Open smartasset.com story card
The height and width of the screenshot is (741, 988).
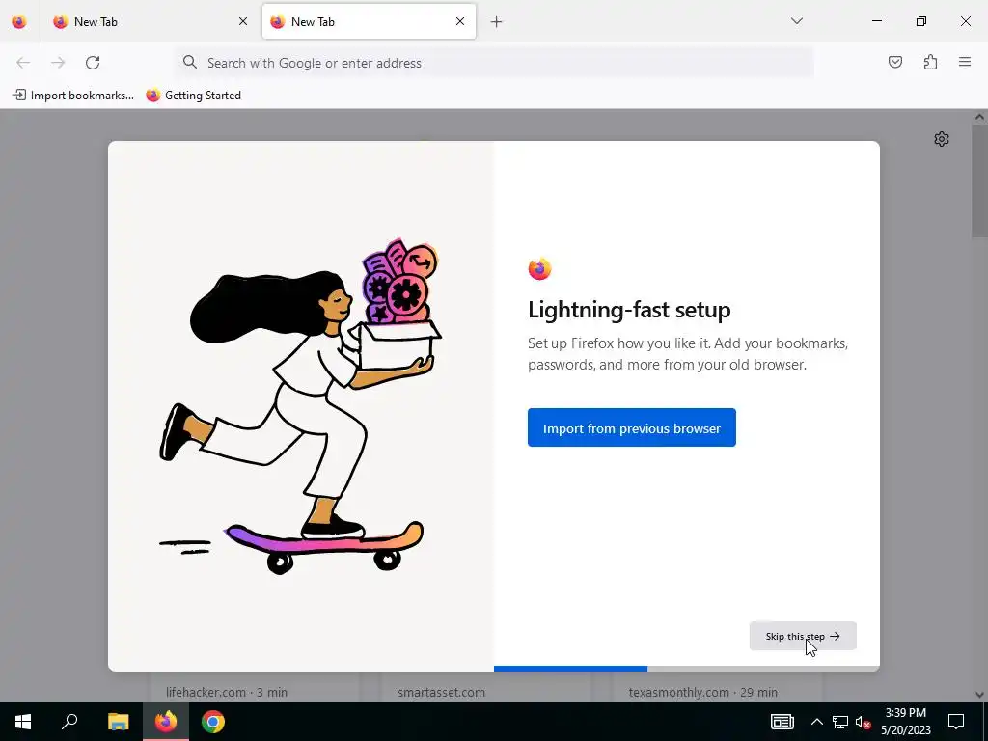click(x=486, y=687)
